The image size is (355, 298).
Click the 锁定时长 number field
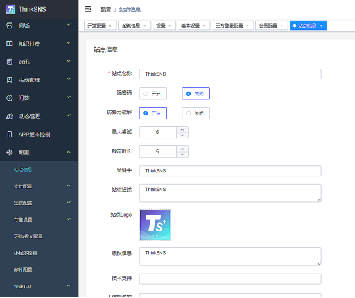[157, 151]
